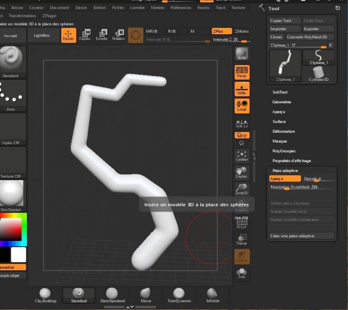Open the Préférences menu

[x=181, y=7]
